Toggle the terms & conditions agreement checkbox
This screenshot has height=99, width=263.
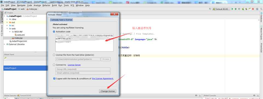pos(54,79)
